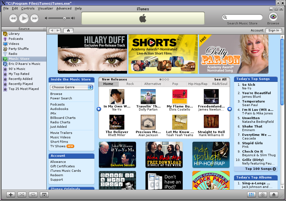Open the Visualizer menu
286x201 pixels.
click(x=46, y=8)
